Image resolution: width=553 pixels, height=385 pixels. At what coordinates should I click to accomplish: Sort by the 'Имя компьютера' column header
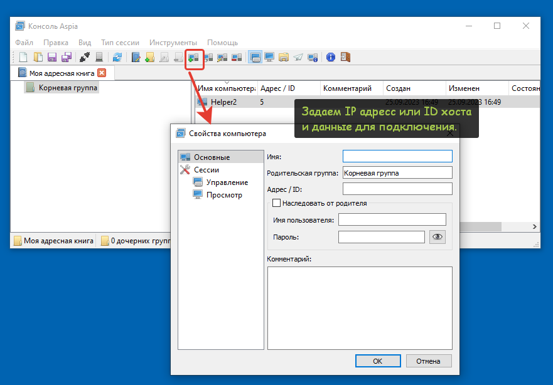point(226,88)
